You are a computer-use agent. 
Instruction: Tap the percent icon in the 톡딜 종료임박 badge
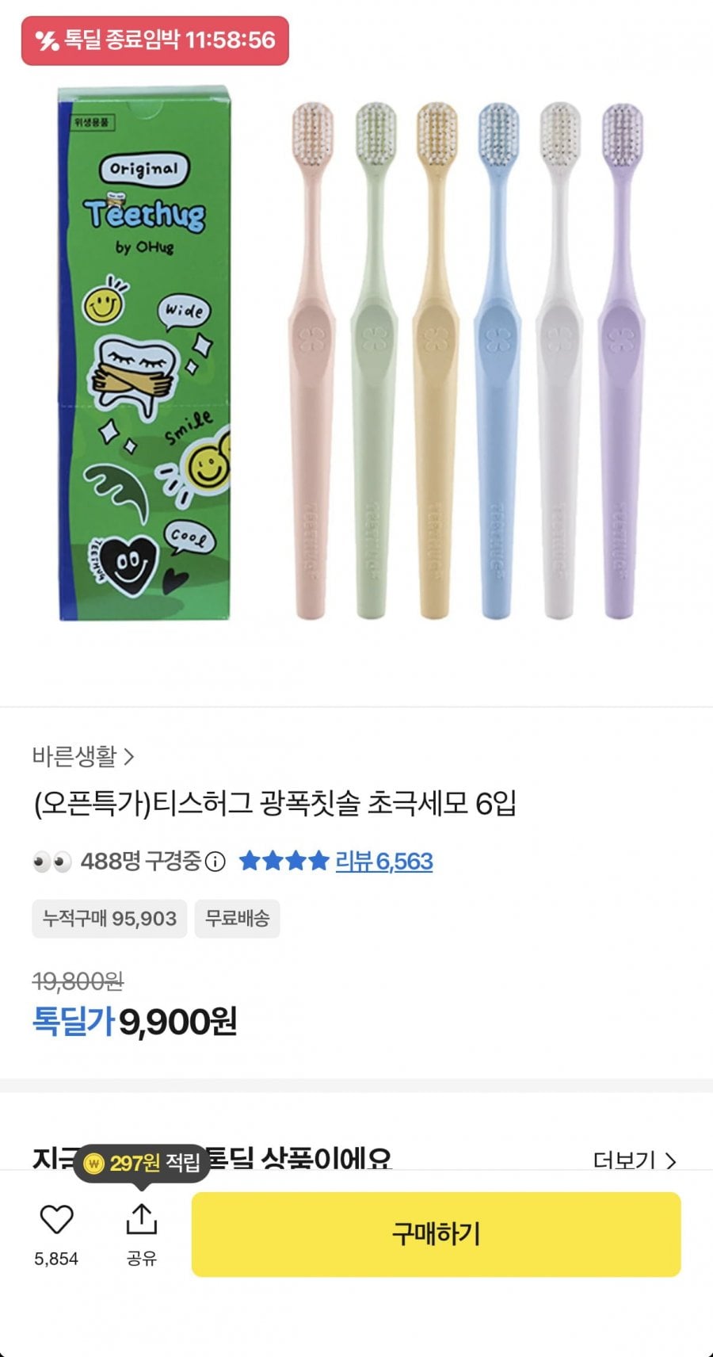tap(48, 40)
